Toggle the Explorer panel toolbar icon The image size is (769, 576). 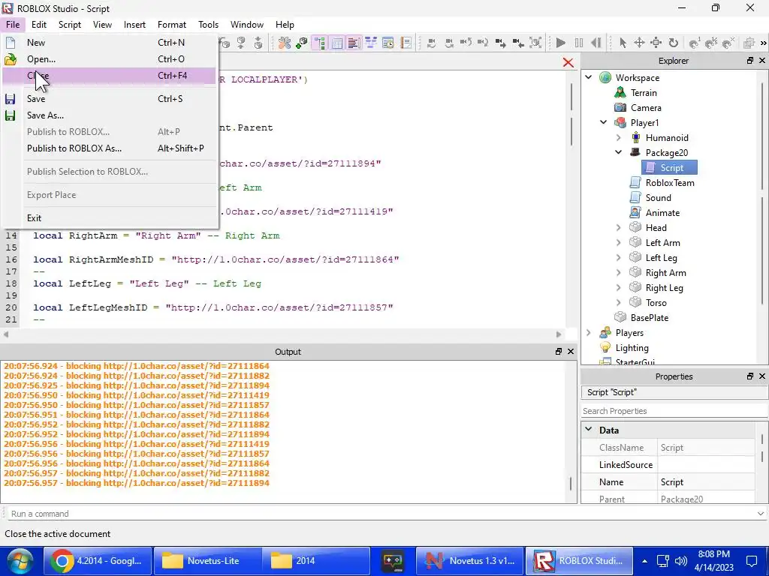[320, 43]
